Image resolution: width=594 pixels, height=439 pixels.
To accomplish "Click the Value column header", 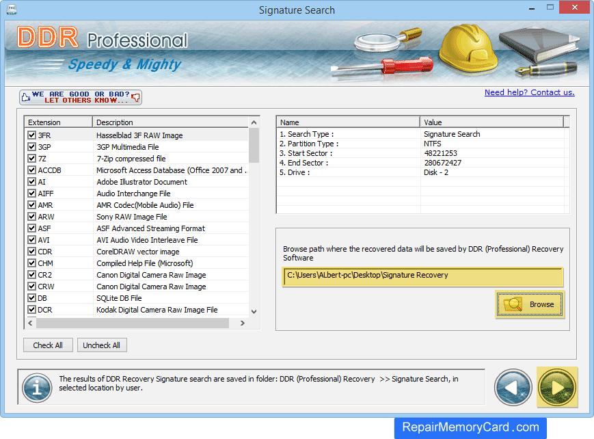I will point(492,122).
